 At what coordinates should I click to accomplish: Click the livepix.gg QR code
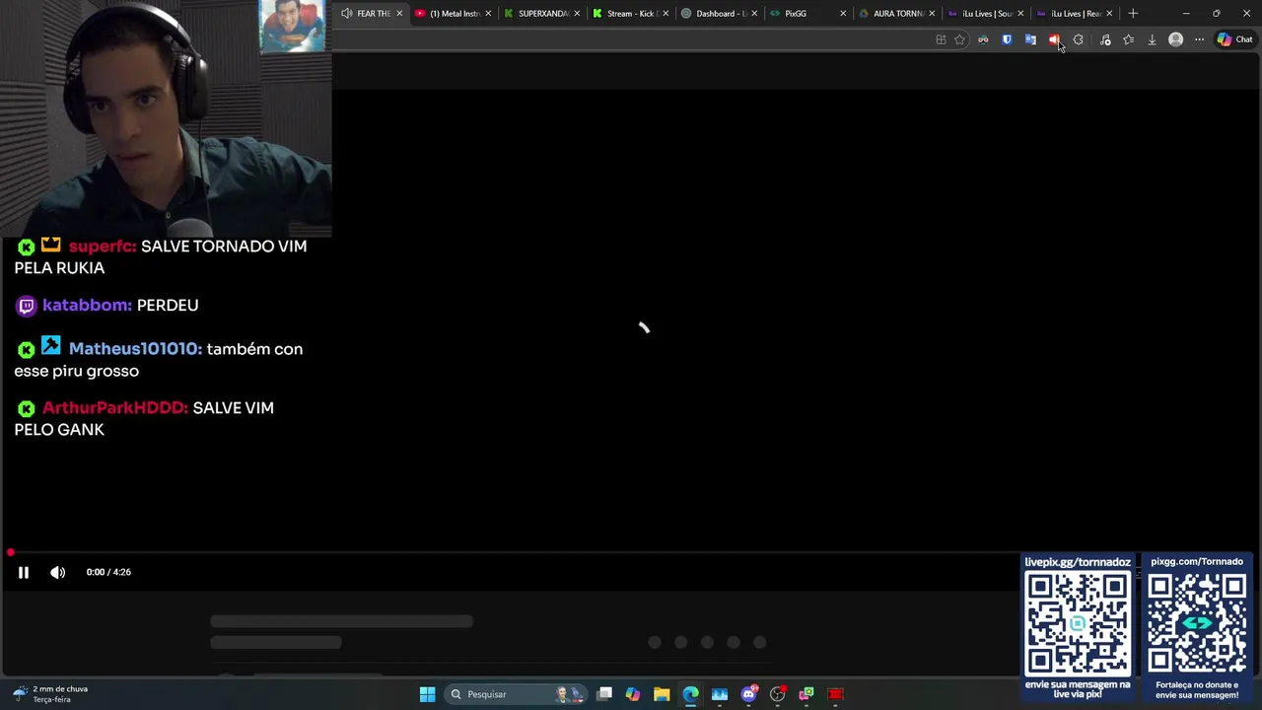click(x=1078, y=624)
